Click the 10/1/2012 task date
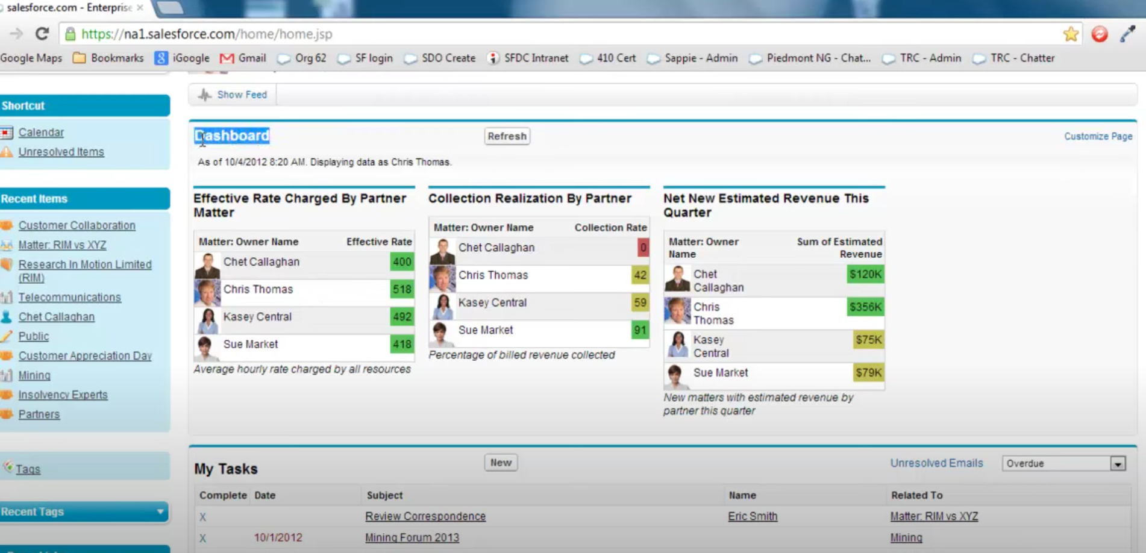Viewport: 1146px width, 553px height. click(x=278, y=537)
